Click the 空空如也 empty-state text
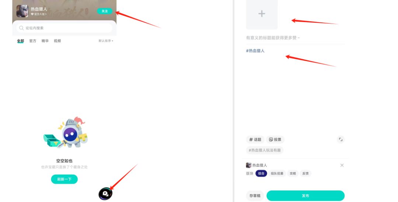Screen dimensions: 398x202 click(64, 161)
